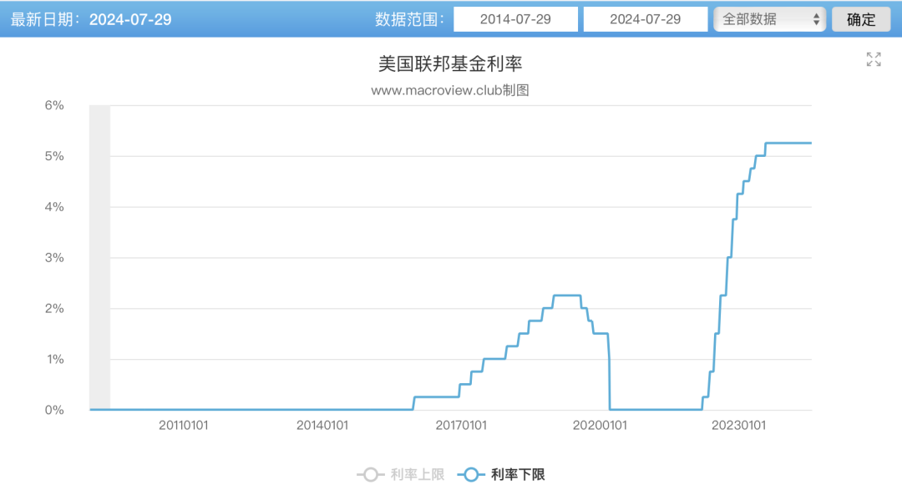Click the 美国联邦基金利率 chart title
The height and width of the screenshot is (500, 902).
pyautogui.click(x=450, y=63)
